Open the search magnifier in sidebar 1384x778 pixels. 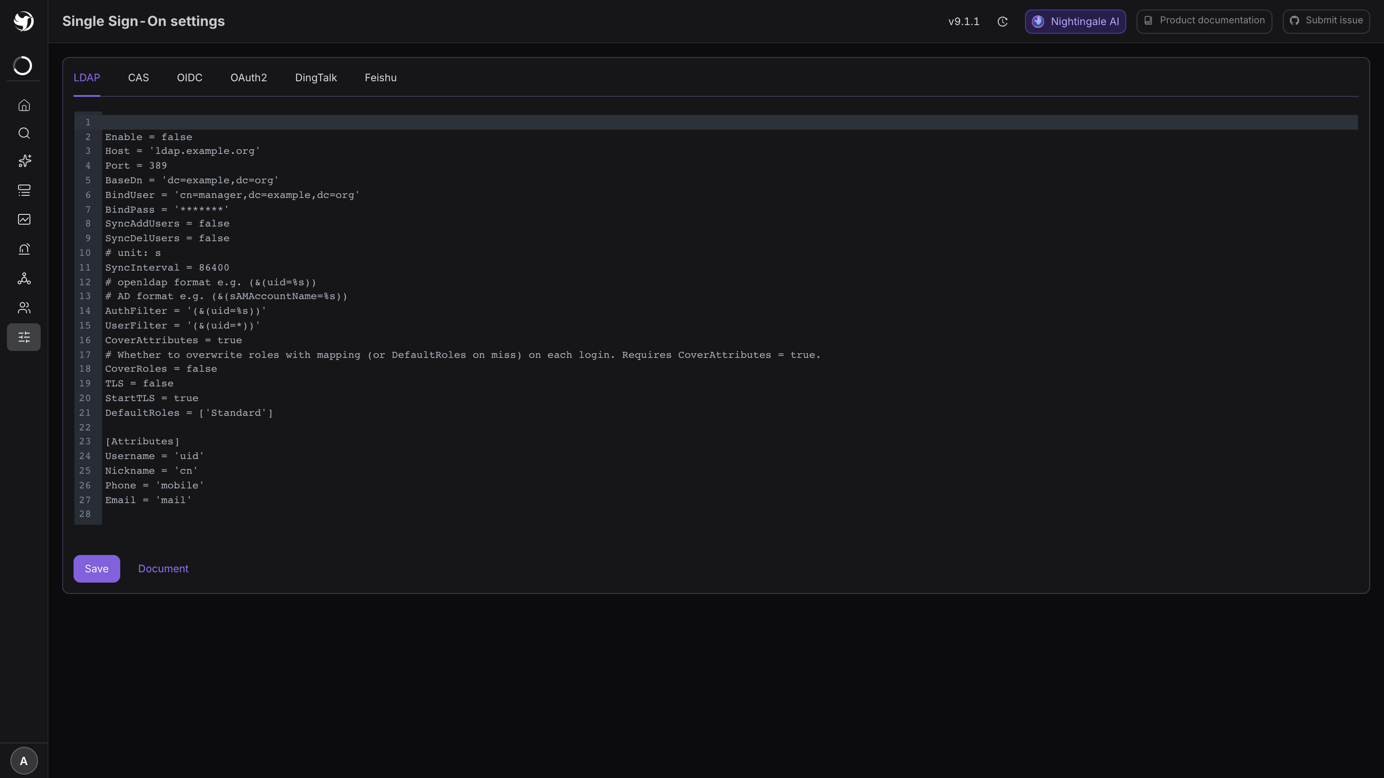24,133
